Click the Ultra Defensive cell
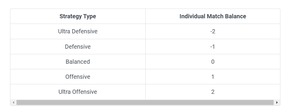The width and height of the screenshot is (299, 110). (78, 32)
